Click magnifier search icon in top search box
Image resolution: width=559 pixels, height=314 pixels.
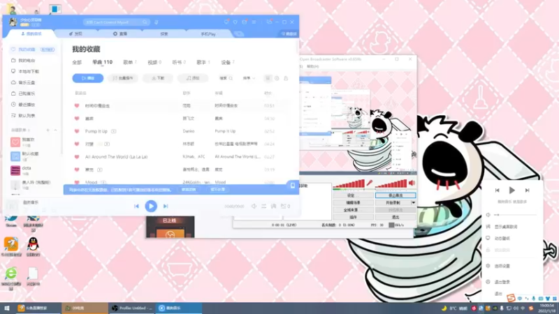tap(145, 22)
